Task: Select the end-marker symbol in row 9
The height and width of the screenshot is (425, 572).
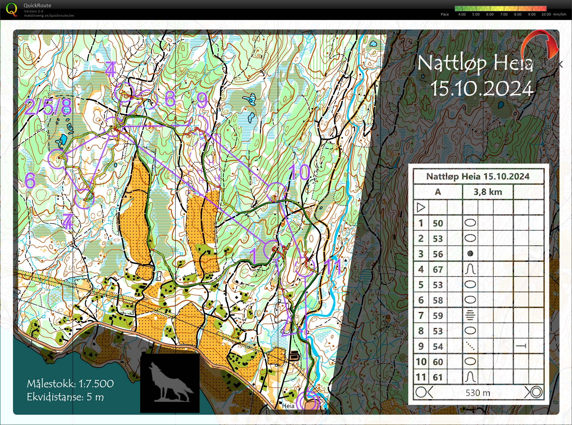Action: point(521,346)
